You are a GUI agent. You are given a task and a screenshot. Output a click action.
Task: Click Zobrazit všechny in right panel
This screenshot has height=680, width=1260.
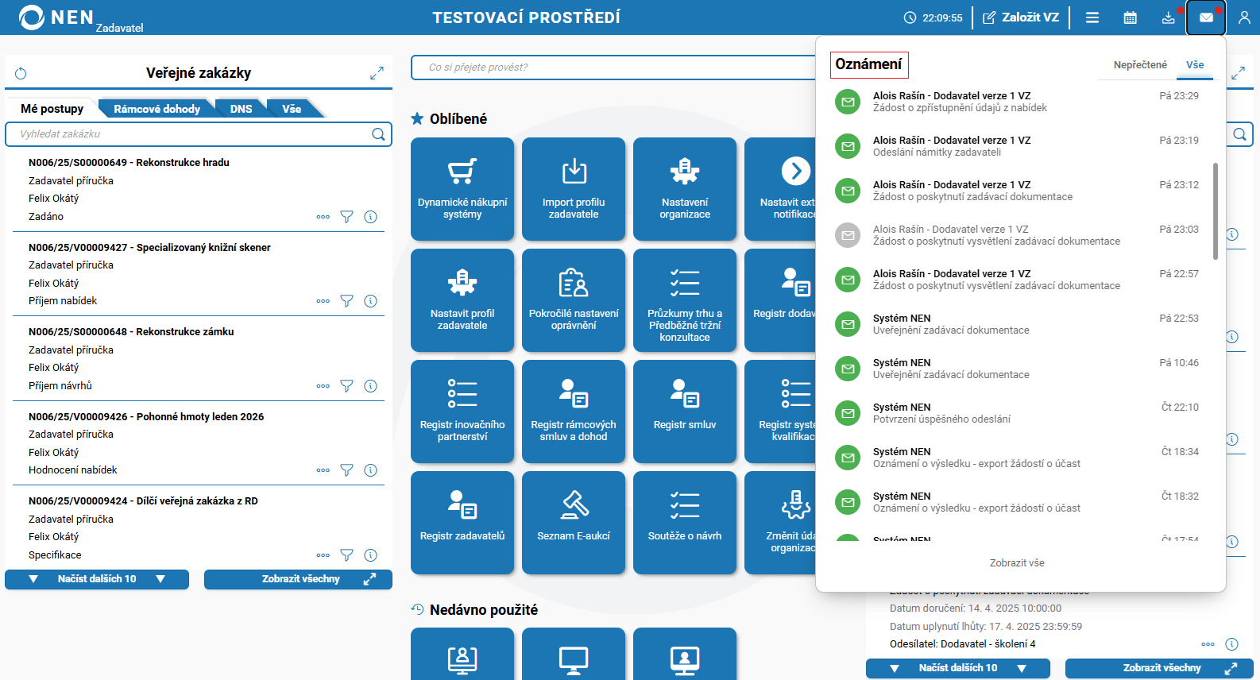(1159, 668)
